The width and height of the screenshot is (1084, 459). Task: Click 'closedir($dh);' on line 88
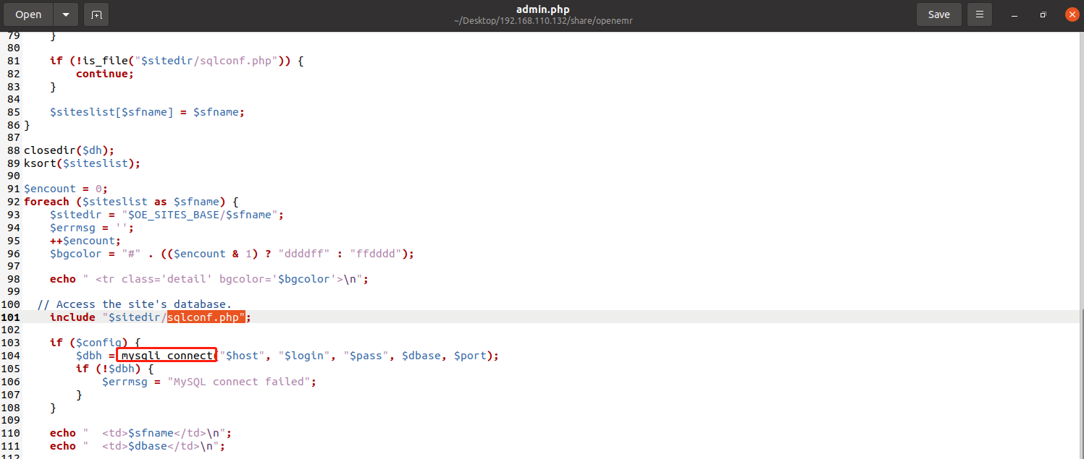pos(69,150)
